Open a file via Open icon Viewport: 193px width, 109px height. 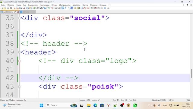point(5,8)
